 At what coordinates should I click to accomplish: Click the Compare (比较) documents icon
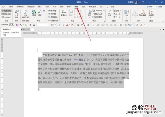point(126,13)
